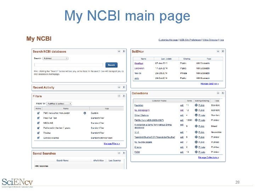Open sharing settings gear for 2 items
Viewport: 255px width, 191px height.
(196, 147)
